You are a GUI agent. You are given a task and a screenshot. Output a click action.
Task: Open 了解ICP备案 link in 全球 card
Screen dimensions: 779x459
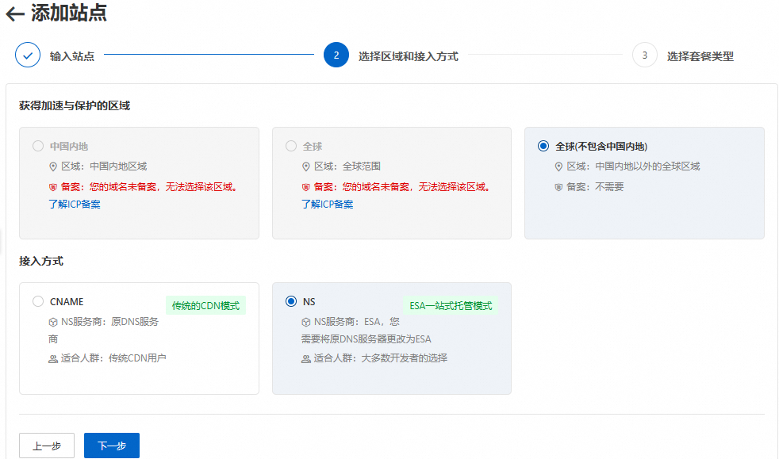327,205
